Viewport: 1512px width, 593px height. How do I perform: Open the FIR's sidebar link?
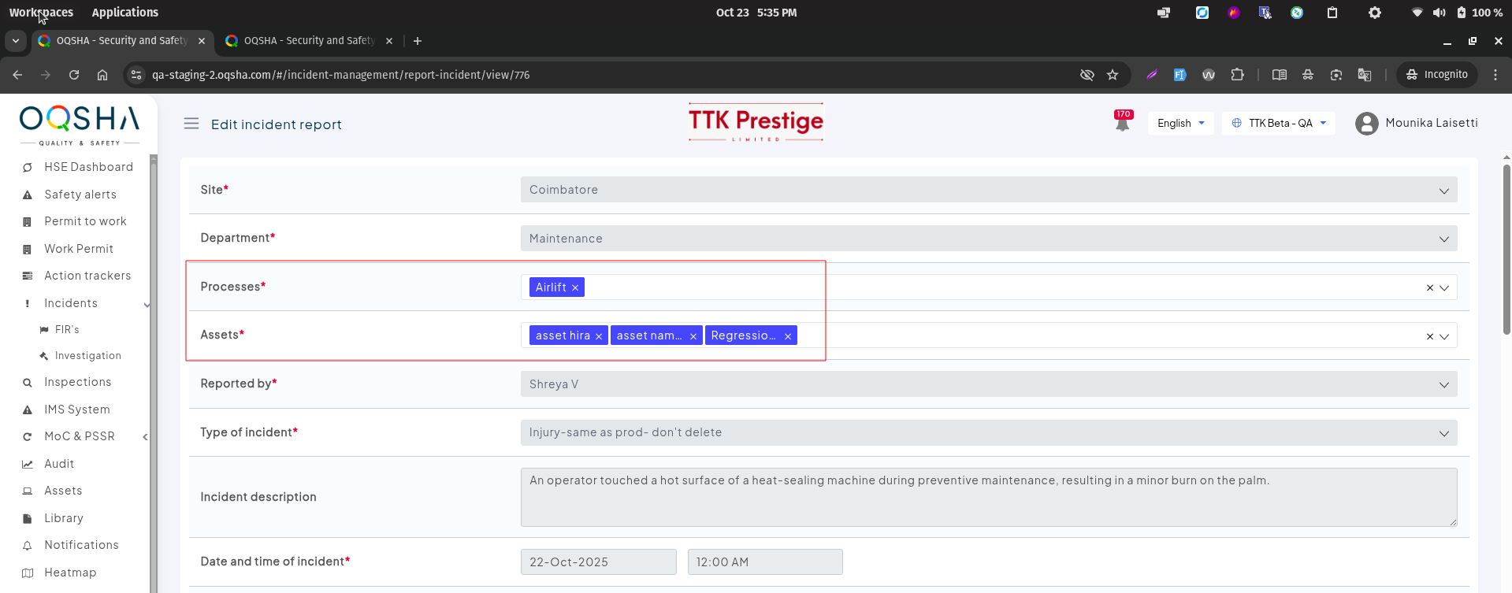pyautogui.click(x=67, y=329)
